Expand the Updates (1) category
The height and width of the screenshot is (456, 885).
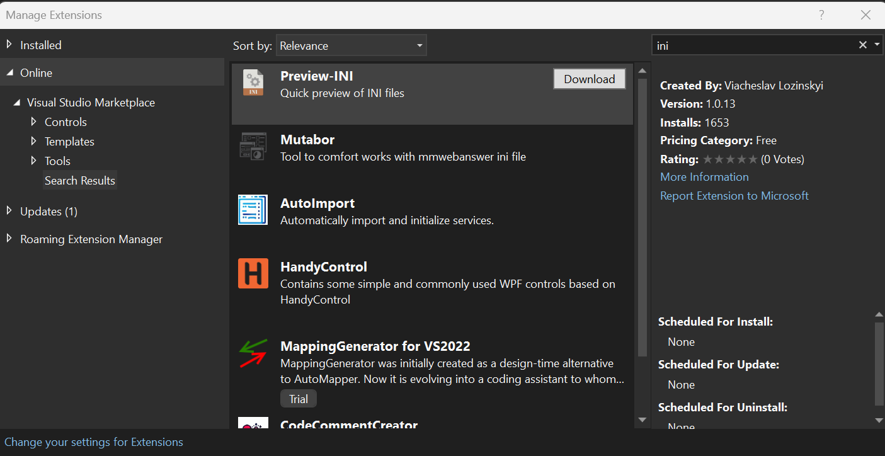pyautogui.click(x=9, y=211)
